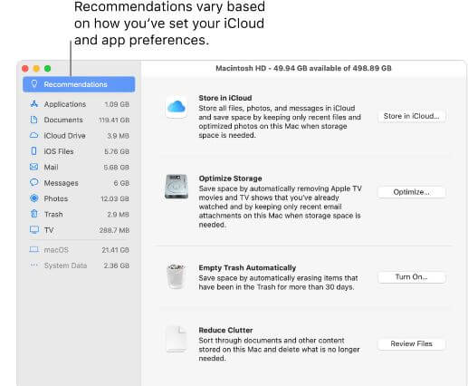Click the System Data label
Screen dimensions: 468x386
click(x=65, y=265)
